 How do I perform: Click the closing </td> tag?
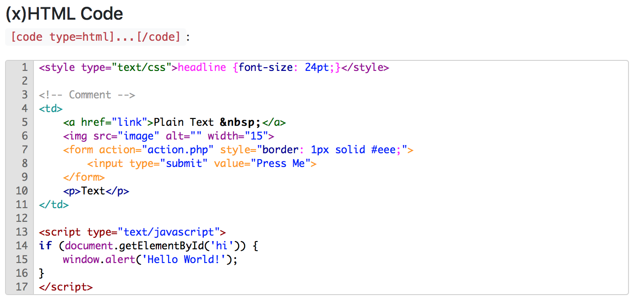54,205
